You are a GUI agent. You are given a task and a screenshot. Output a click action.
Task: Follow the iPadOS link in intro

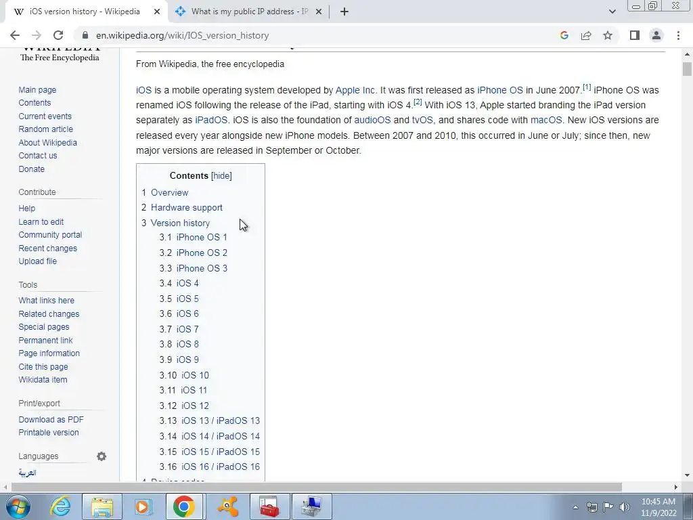click(x=211, y=121)
